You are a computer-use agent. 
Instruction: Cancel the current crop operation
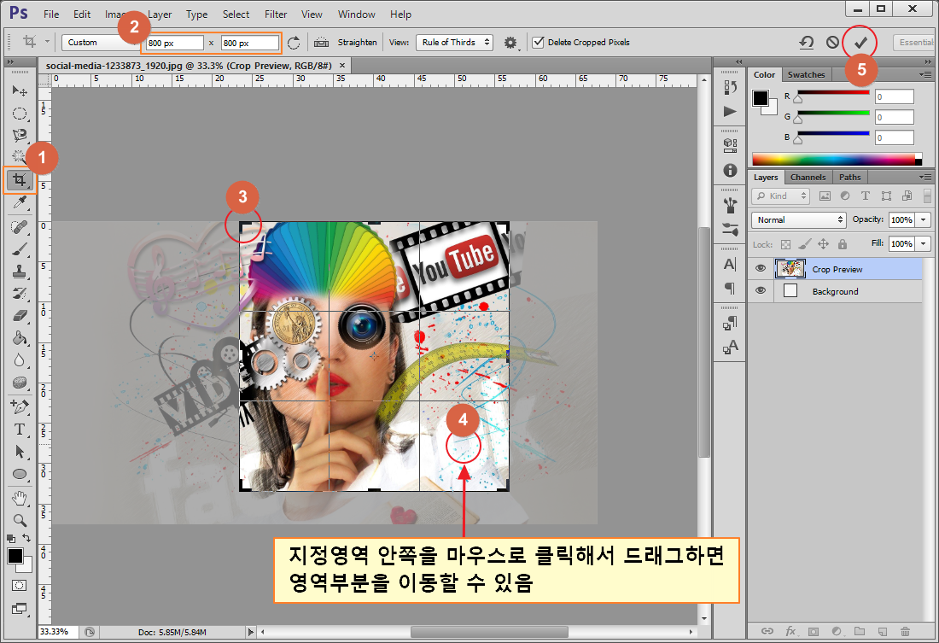[x=832, y=43]
